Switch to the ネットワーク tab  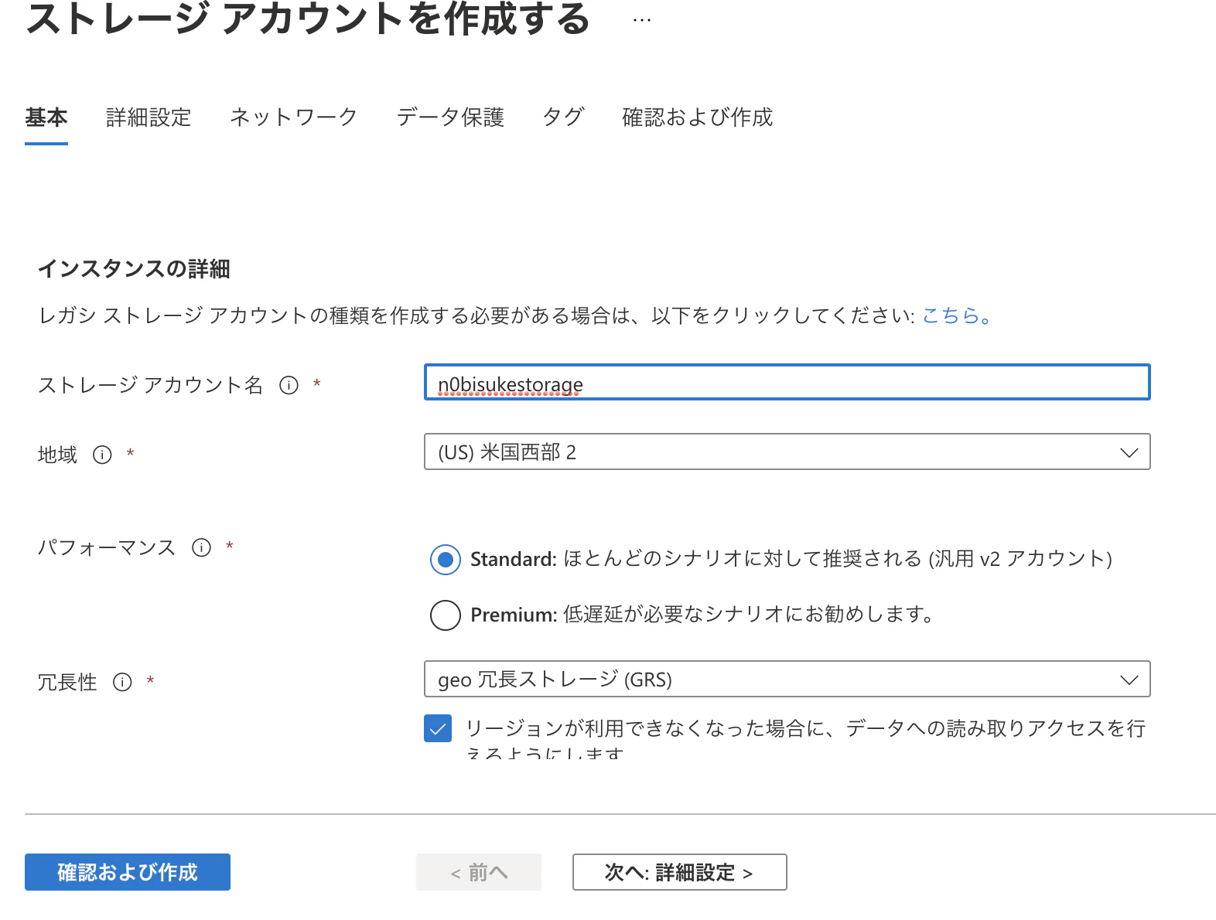click(294, 118)
